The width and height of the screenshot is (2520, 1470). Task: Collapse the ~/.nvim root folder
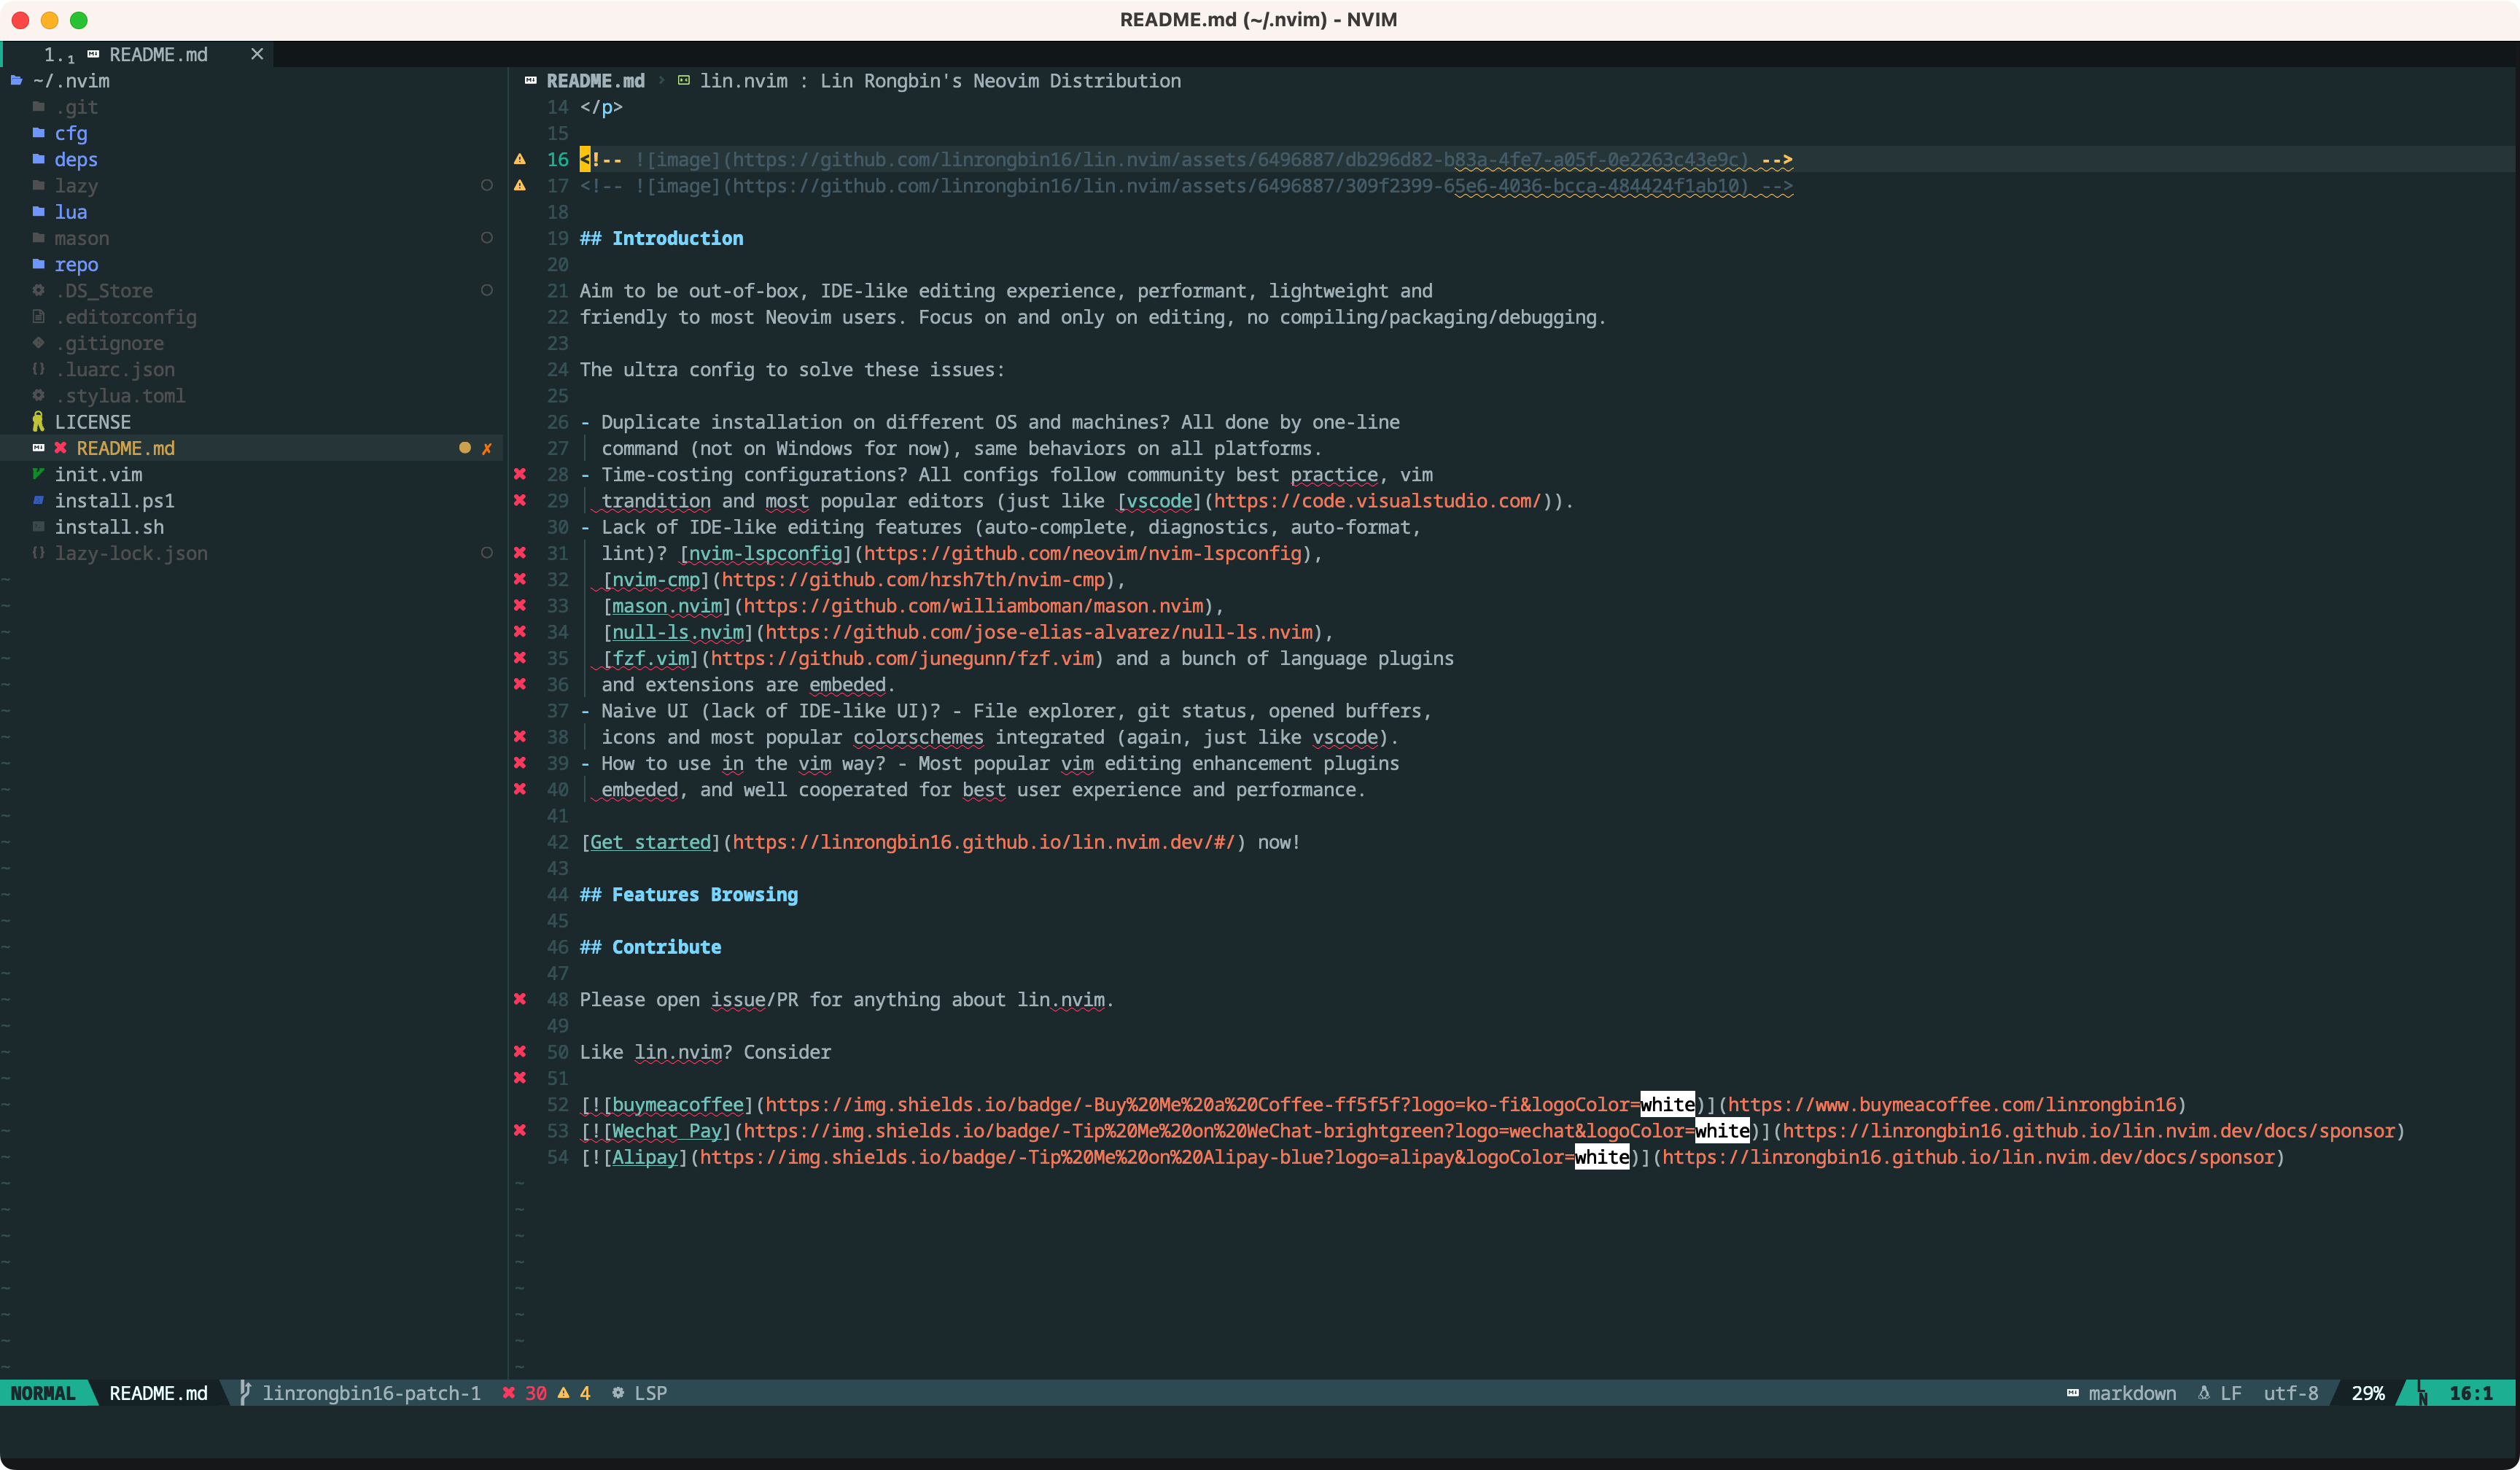point(71,81)
